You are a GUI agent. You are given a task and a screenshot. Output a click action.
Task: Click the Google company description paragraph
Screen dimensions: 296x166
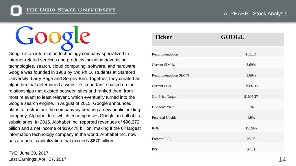[75, 97]
